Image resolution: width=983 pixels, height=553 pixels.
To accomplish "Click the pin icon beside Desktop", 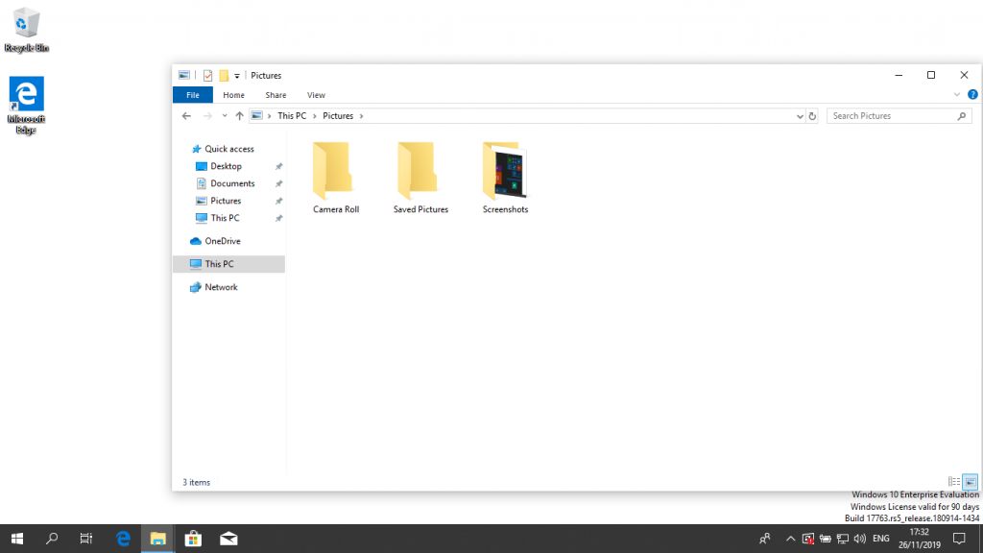I will coord(279,167).
